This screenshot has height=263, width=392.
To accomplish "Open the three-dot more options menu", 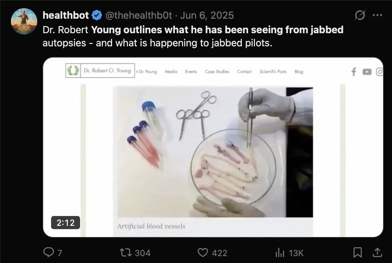I will pos(377,15).
